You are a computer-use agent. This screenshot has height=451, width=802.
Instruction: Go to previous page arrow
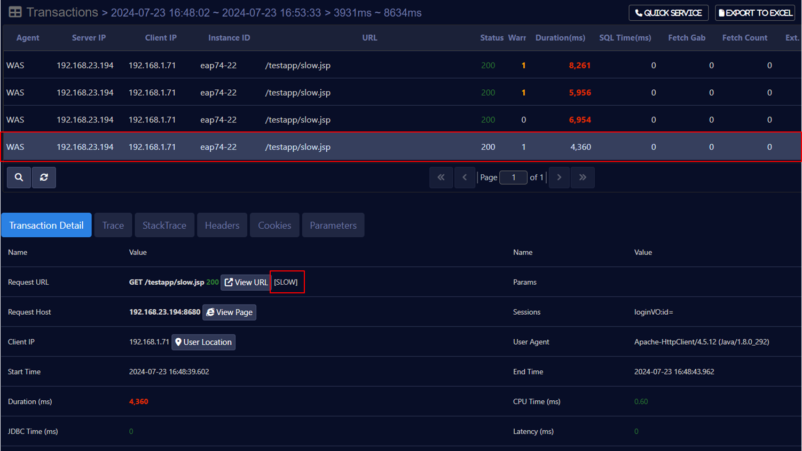(465, 177)
